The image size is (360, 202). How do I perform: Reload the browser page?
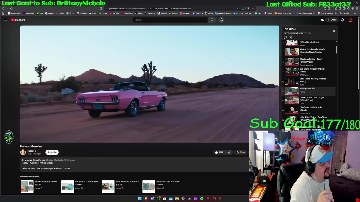point(12,8)
